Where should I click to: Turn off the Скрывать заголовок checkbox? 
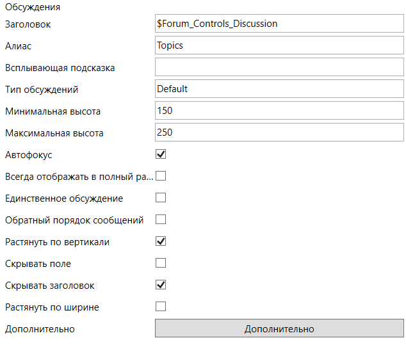pyautogui.click(x=161, y=285)
